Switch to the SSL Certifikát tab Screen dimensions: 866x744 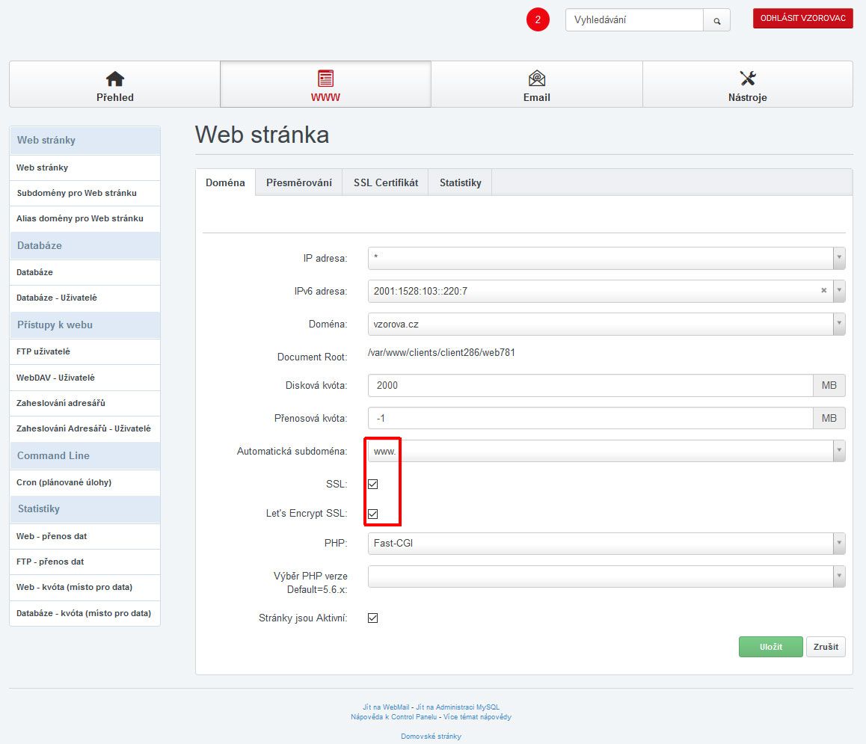pyautogui.click(x=385, y=182)
